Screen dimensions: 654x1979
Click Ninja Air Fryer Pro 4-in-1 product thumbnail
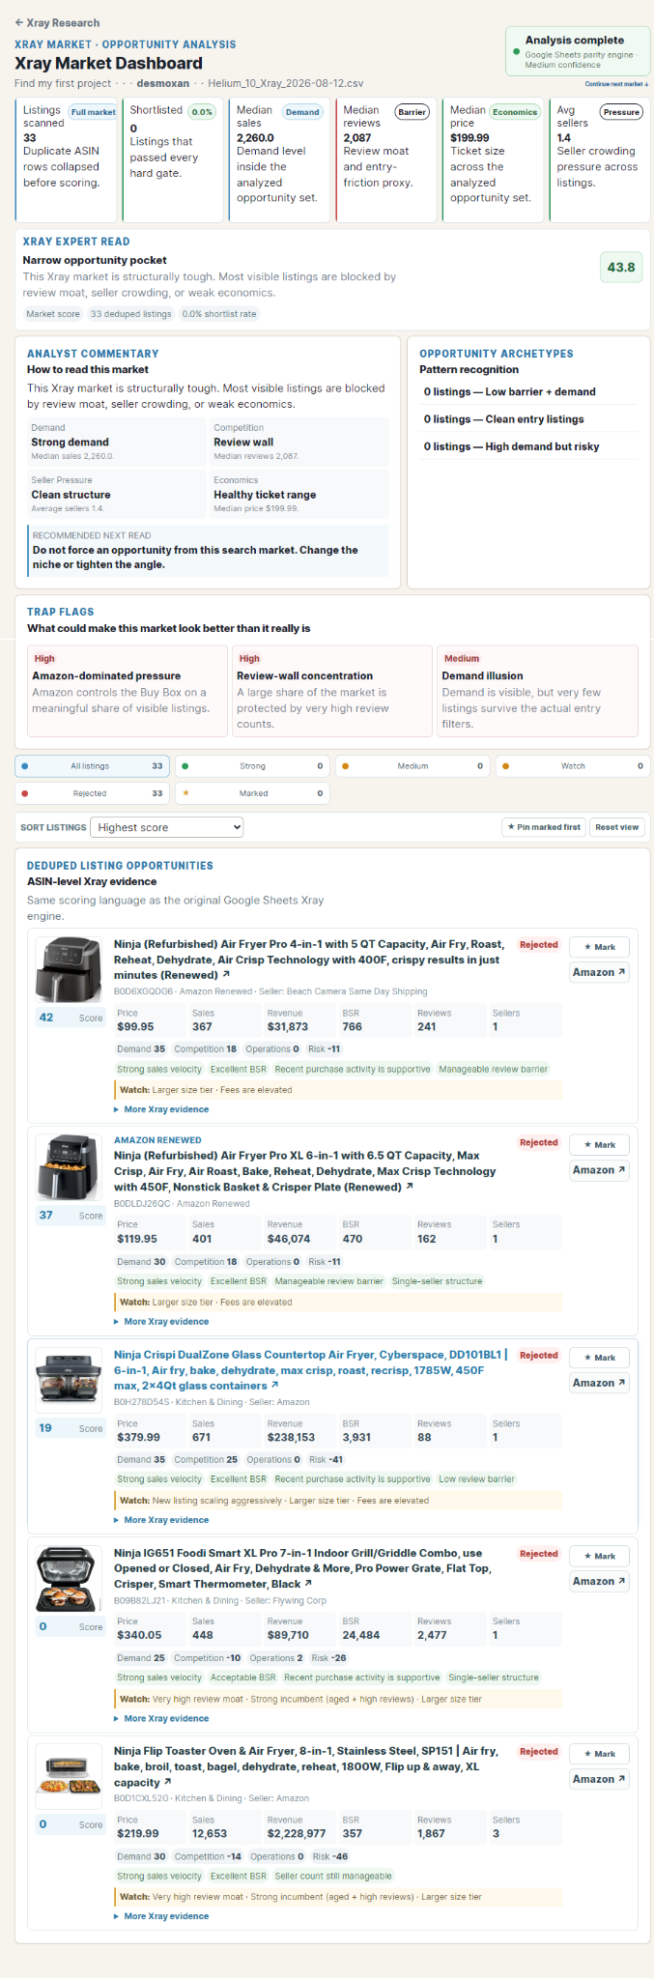click(x=69, y=969)
